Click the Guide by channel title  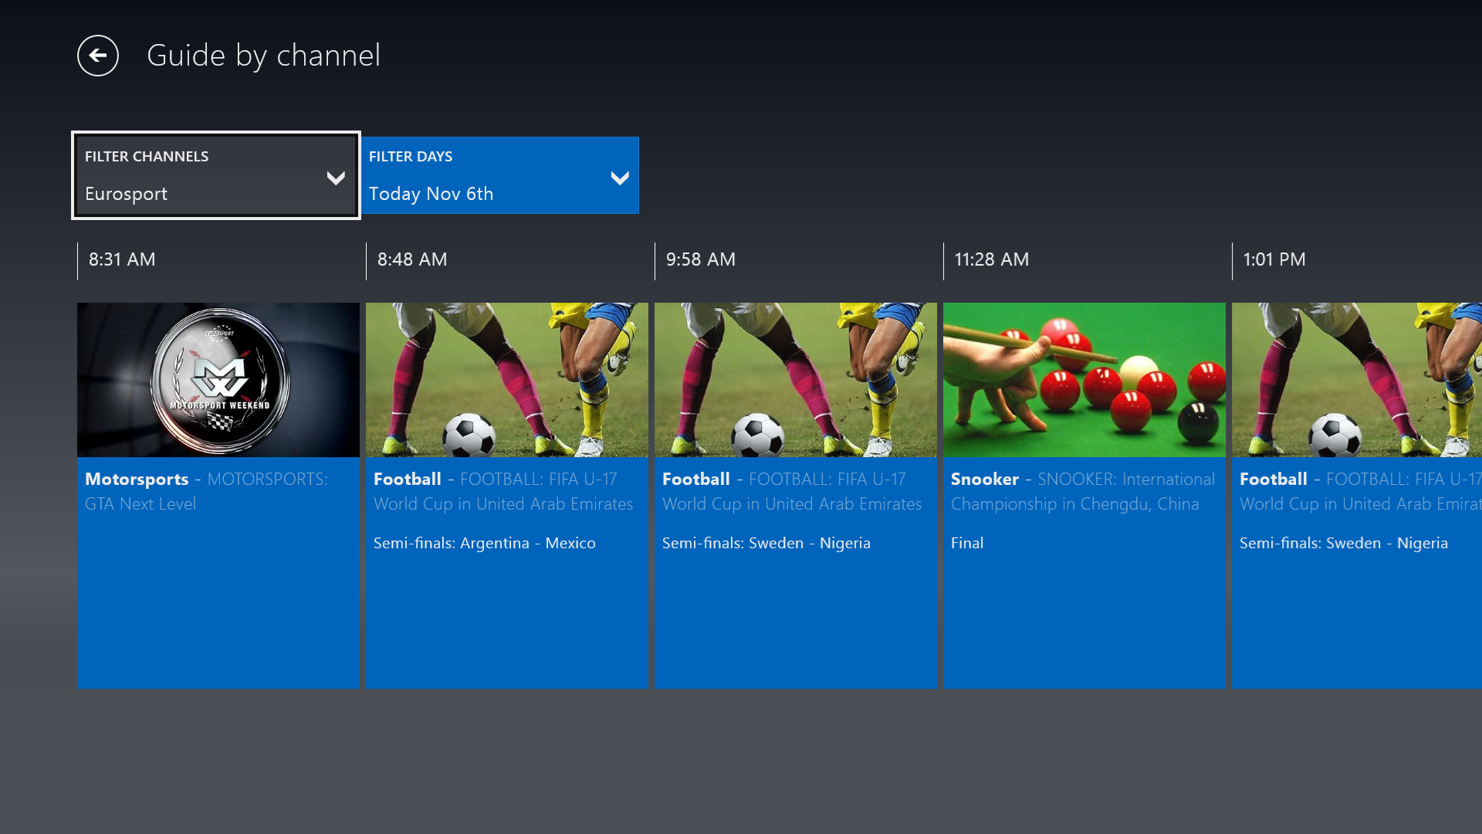[264, 55]
